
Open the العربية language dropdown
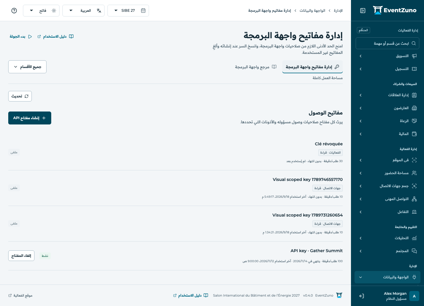pyautogui.click(x=83, y=11)
